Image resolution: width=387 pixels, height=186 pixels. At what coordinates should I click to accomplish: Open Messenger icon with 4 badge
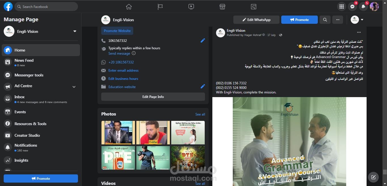pos(352,7)
